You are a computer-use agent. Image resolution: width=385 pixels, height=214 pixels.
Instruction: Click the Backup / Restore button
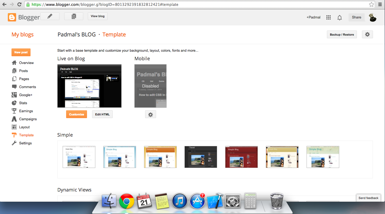point(342,35)
